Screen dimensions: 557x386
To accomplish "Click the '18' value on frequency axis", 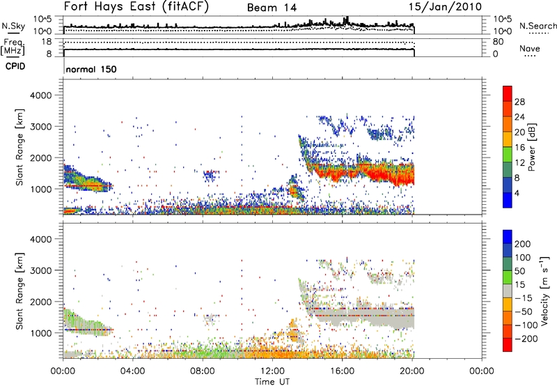I will [x=46, y=42].
